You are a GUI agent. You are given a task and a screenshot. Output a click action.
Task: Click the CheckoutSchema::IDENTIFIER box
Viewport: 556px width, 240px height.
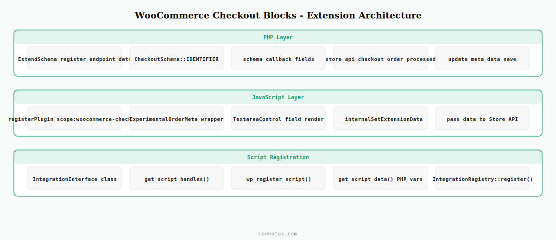point(177,58)
